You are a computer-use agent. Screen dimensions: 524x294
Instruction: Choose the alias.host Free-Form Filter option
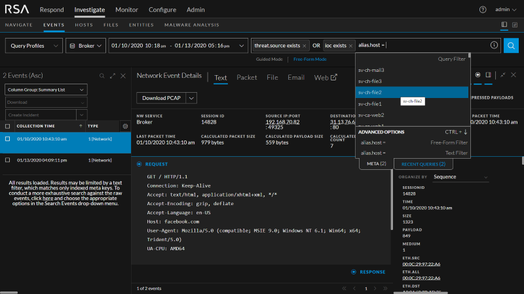pos(413,142)
